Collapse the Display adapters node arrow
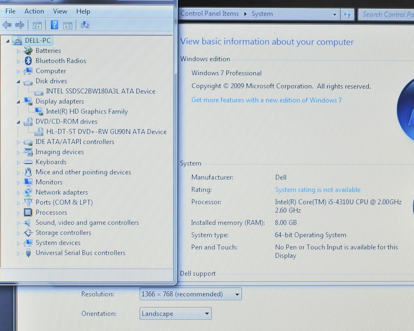The width and height of the screenshot is (414, 331). click(18, 102)
